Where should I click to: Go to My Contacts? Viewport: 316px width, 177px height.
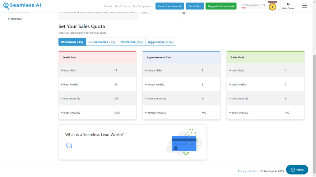tap(122, 6)
